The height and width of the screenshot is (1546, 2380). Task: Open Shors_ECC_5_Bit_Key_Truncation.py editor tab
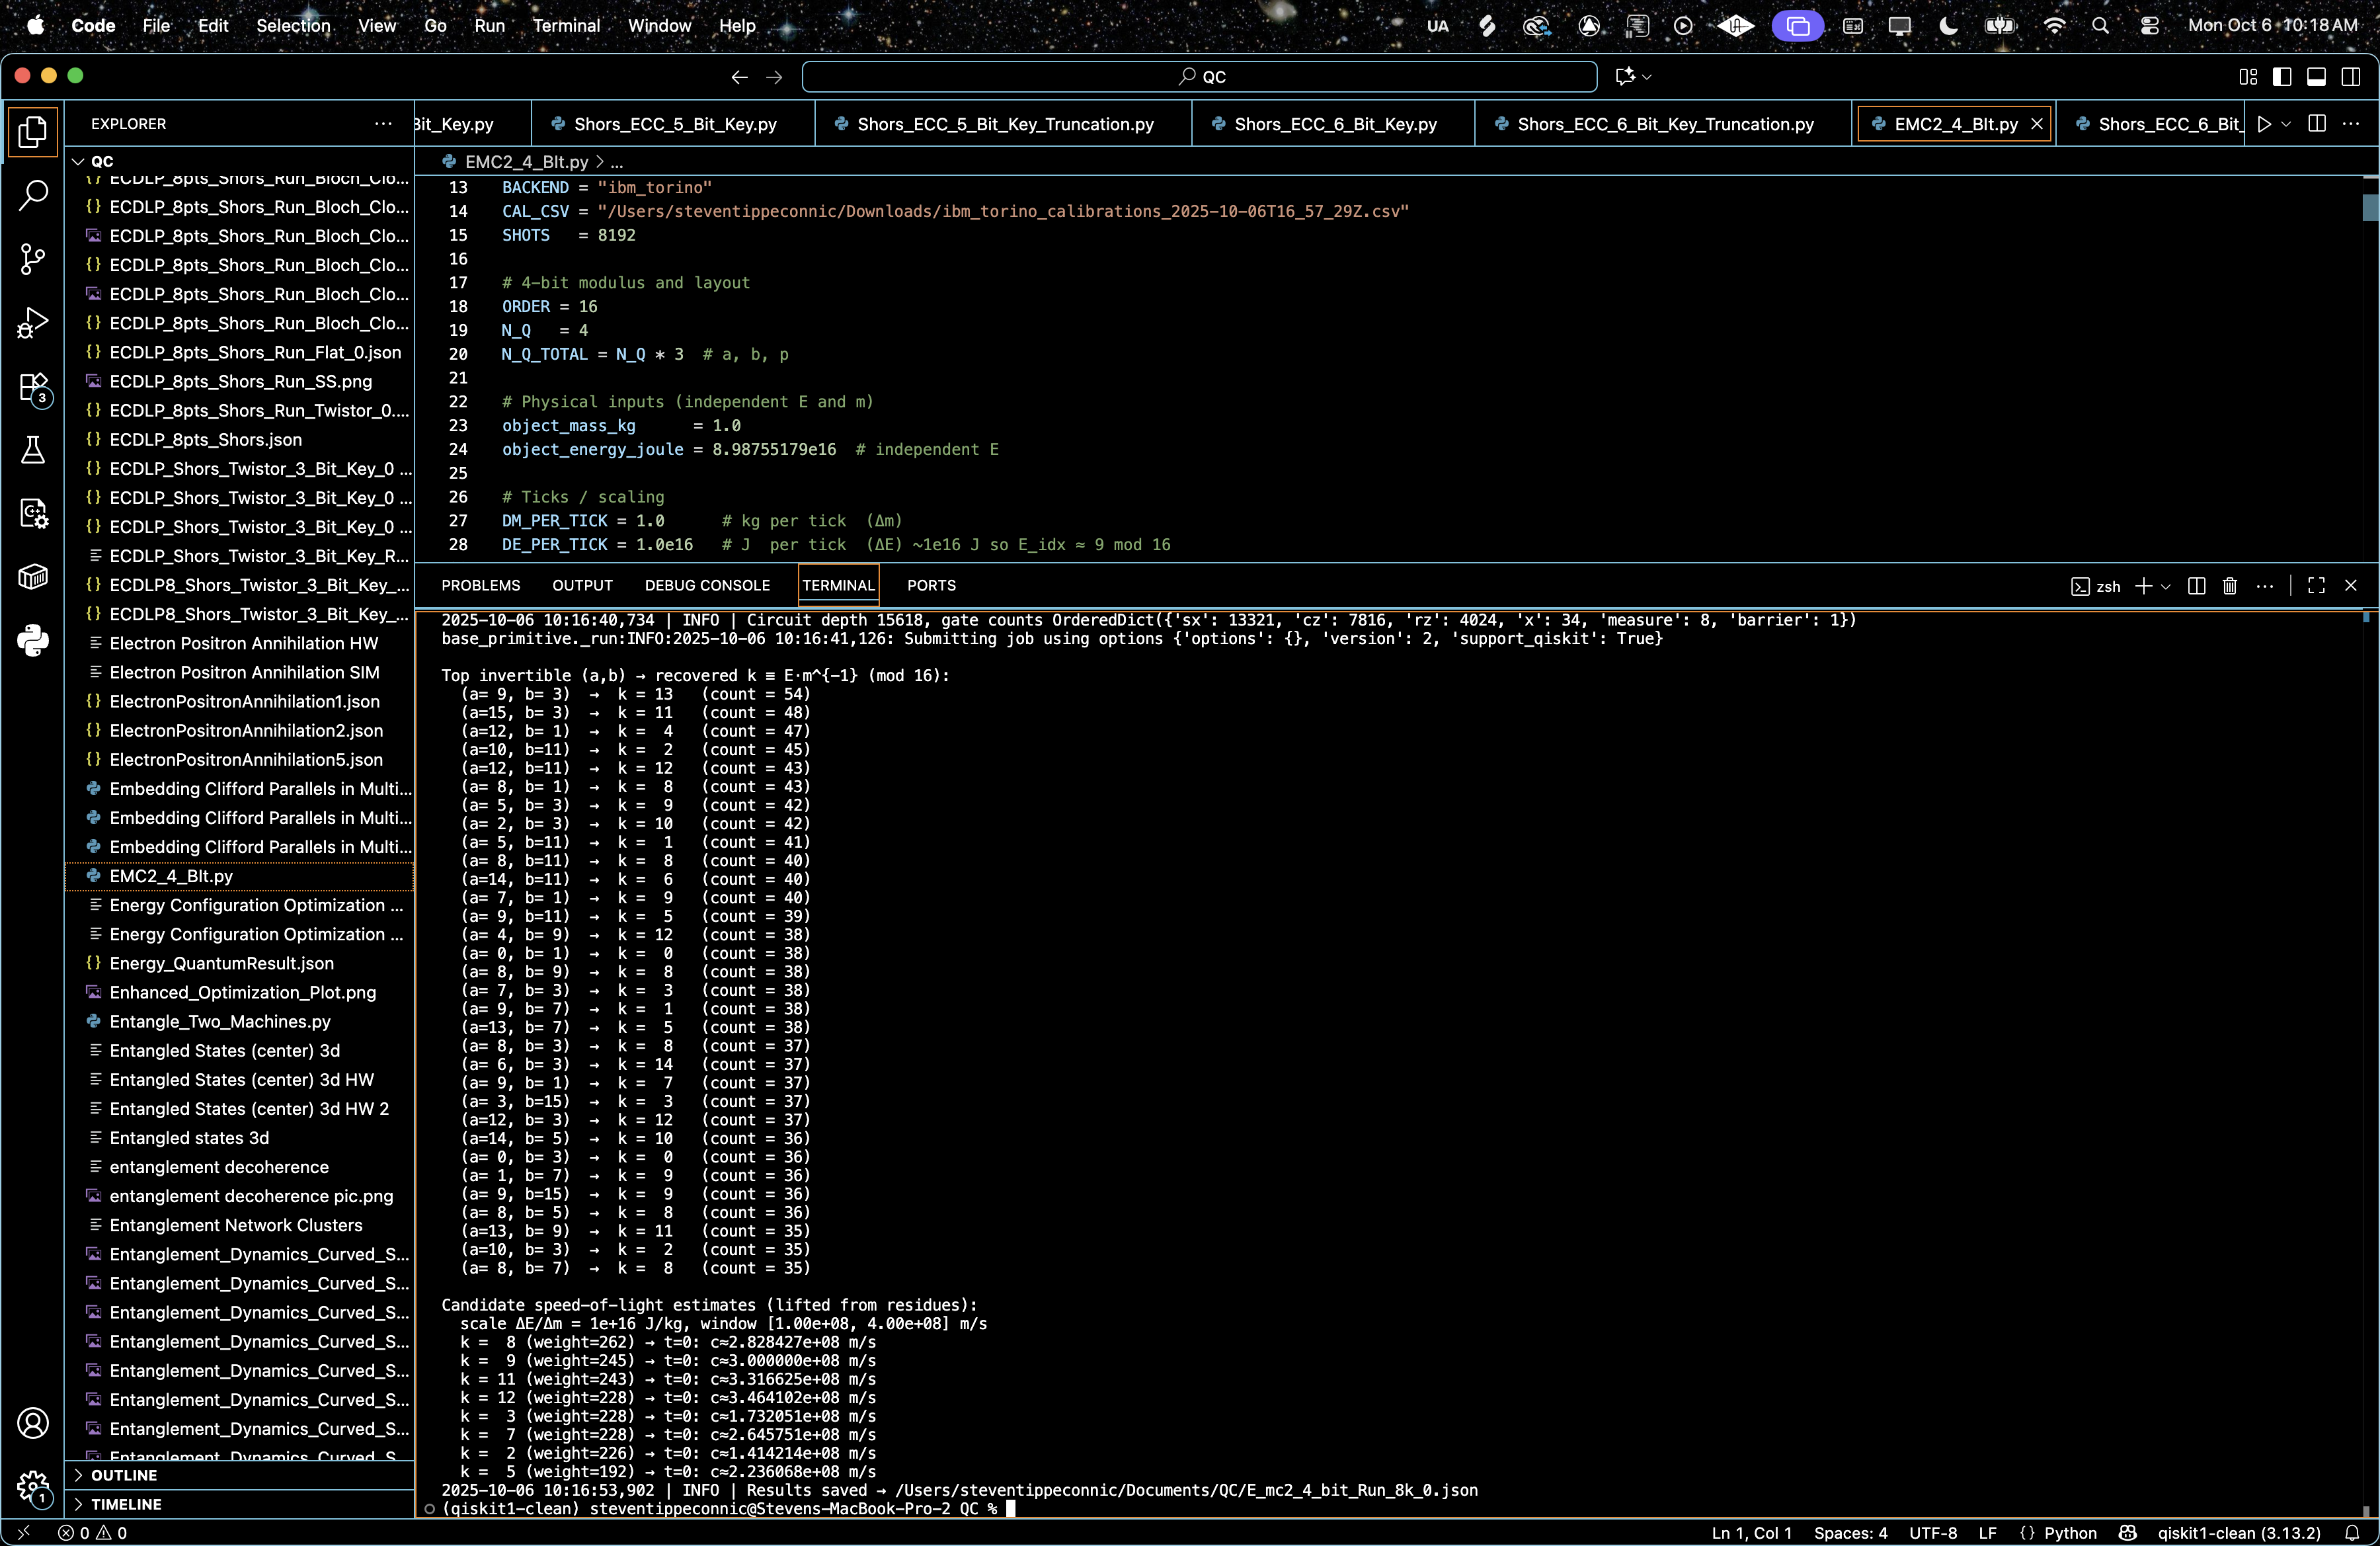click(1004, 124)
